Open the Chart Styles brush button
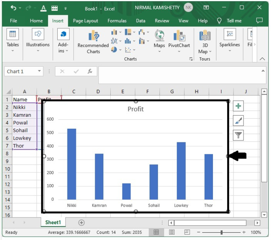Image resolution: width=271 pixels, height=240 pixels. tap(238, 121)
